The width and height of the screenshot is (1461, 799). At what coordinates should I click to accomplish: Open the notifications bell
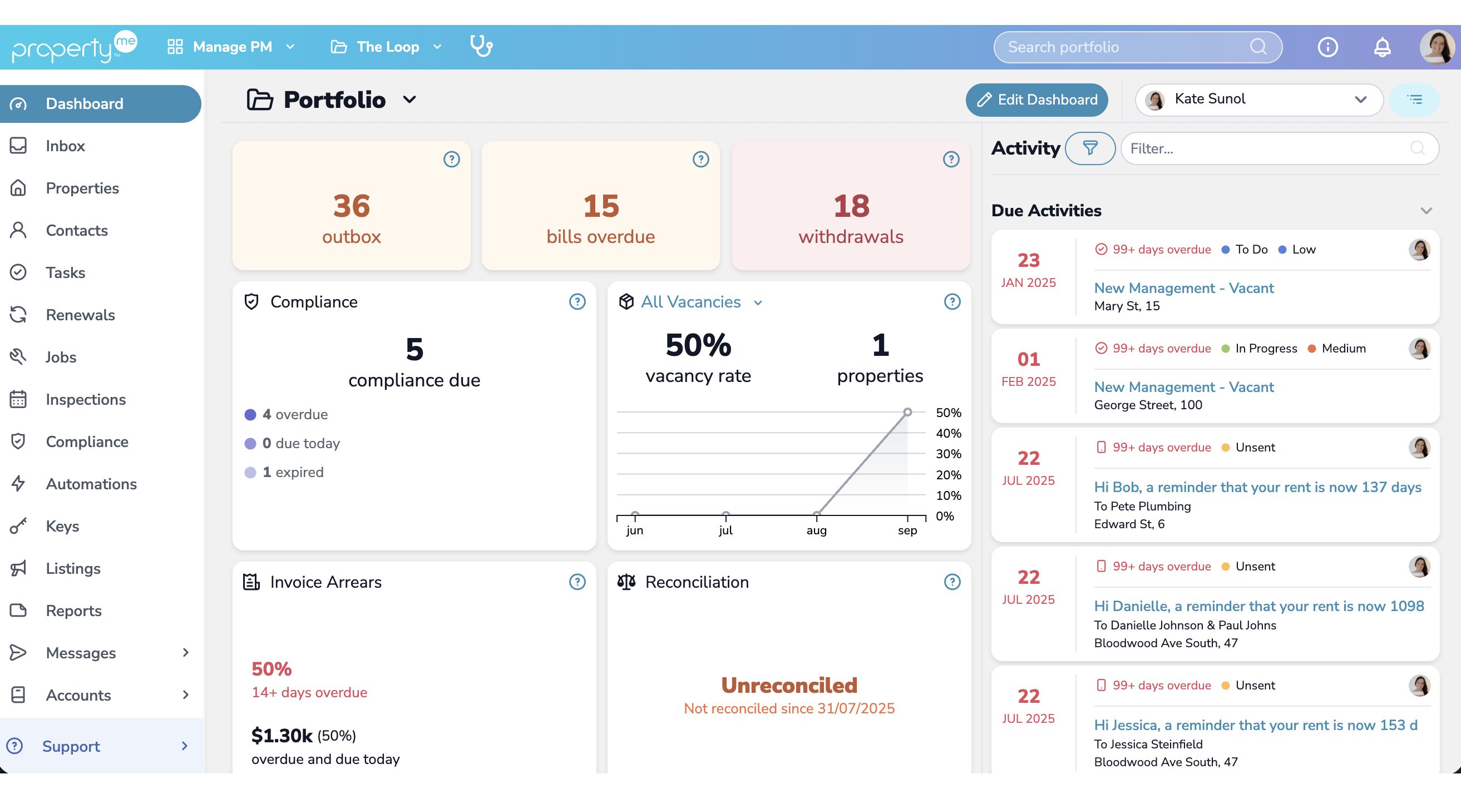(x=1382, y=47)
